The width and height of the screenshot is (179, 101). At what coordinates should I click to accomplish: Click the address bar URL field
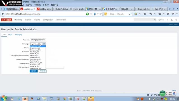(46, 14)
